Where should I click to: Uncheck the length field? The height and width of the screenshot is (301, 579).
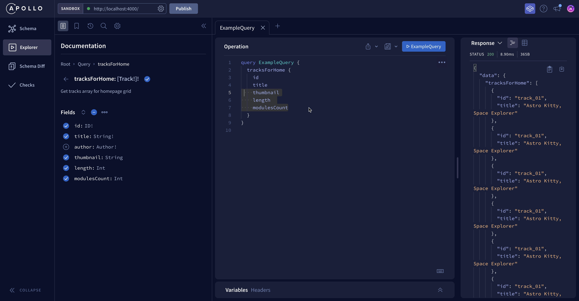(66, 168)
